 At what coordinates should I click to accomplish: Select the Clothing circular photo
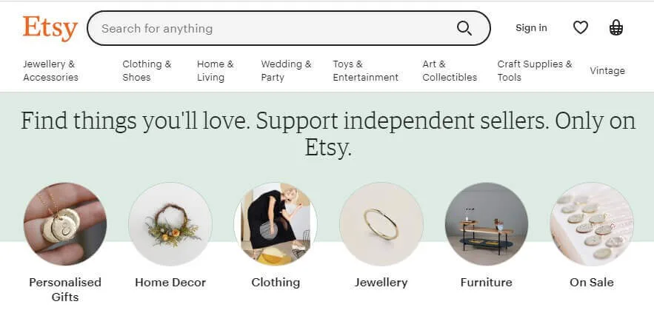point(276,224)
